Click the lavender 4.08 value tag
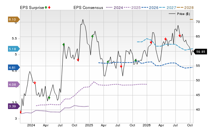This screenshot has width=213, height=127. coord(14,84)
